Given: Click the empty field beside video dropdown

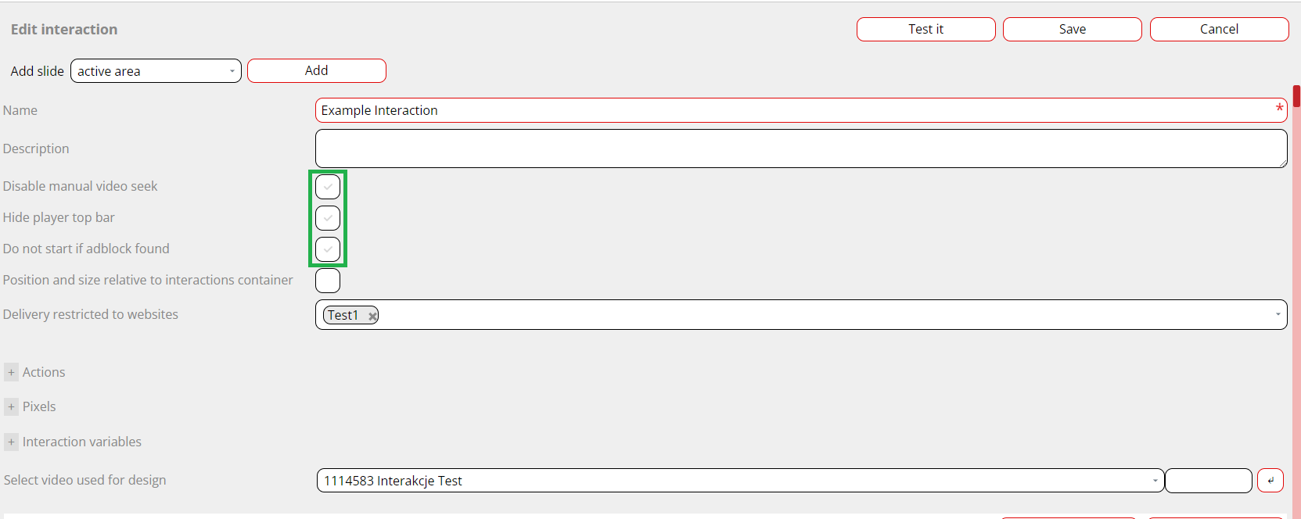Looking at the screenshot, I should point(1208,481).
